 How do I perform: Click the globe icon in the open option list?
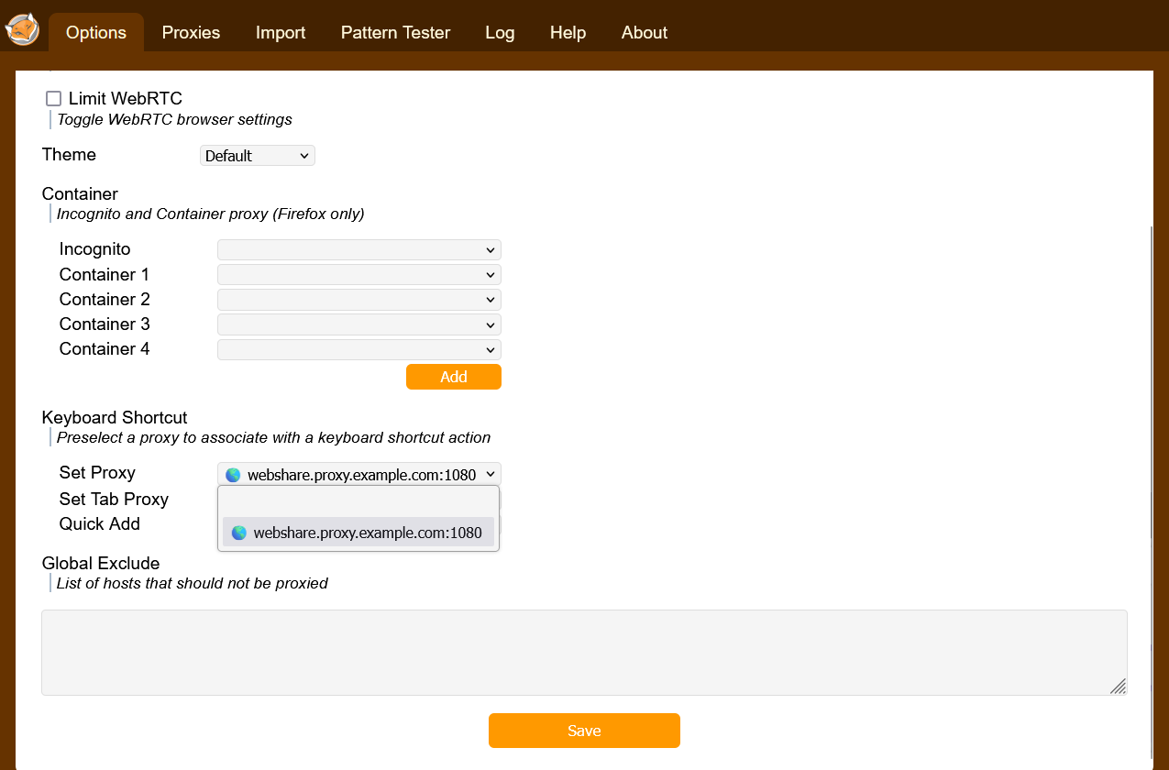point(239,533)
